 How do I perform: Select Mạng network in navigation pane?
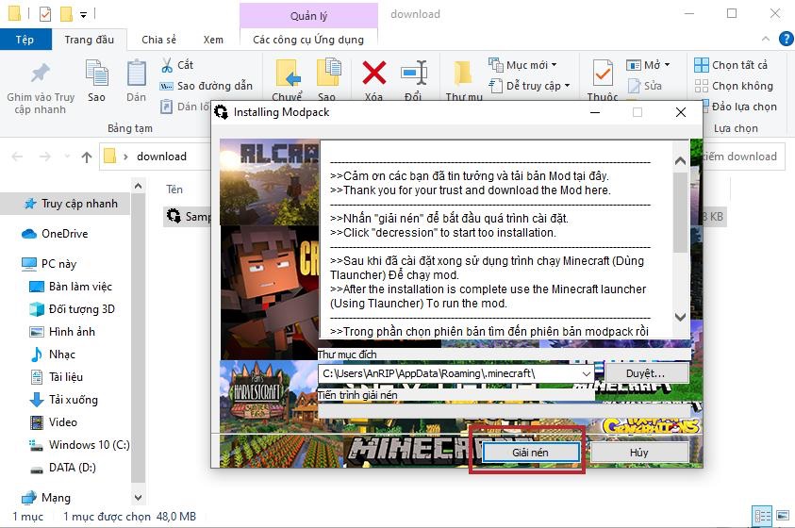tap(46, 498)
